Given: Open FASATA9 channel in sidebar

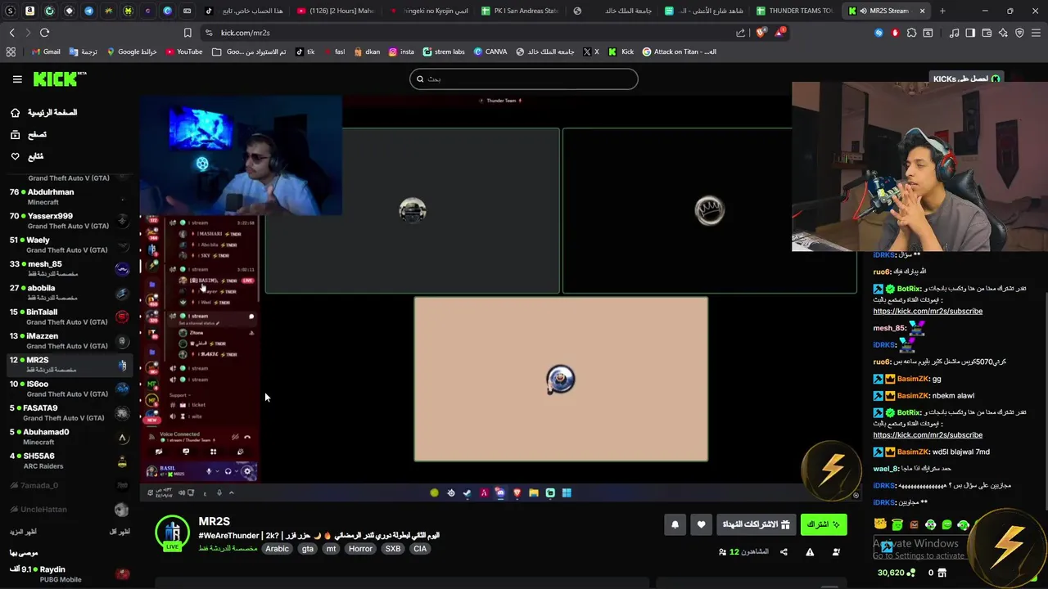Looking at the screenshot, I should (x=70, y=412).
